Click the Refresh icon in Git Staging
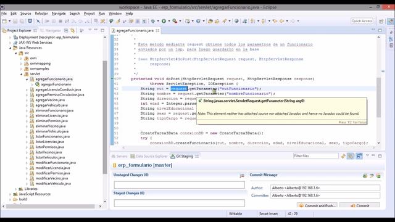The image size is (395, 222). click(343, 156)
